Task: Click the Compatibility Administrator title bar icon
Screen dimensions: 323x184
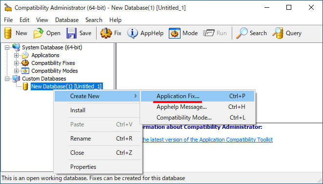Action: tap(8, 8)
